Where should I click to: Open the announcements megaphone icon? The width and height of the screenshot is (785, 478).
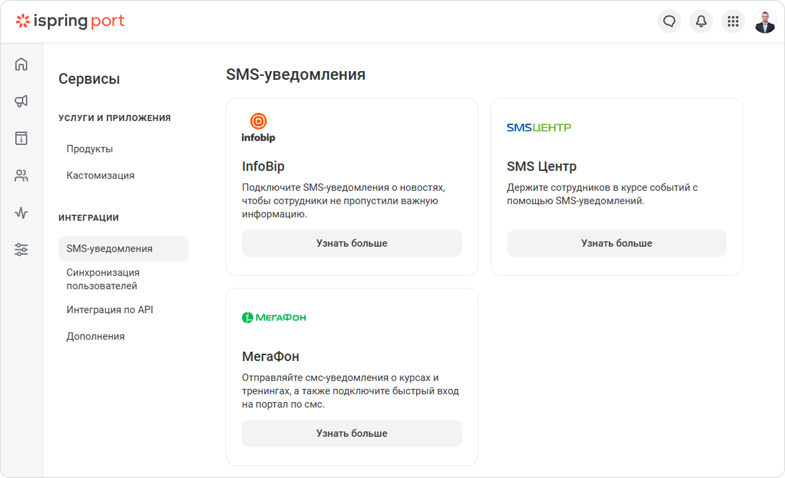point(21,101)
